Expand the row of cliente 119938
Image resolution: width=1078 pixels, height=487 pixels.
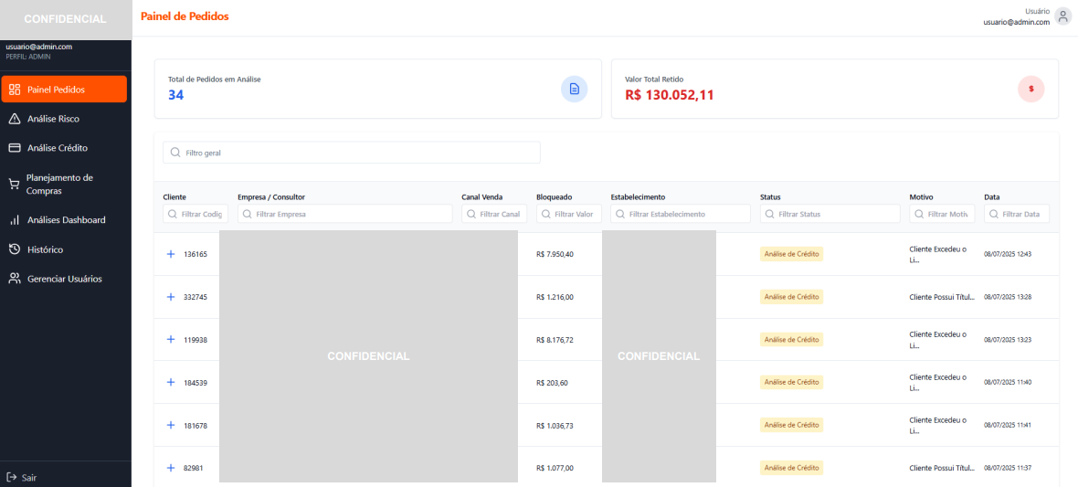click(x=171, y=339)
